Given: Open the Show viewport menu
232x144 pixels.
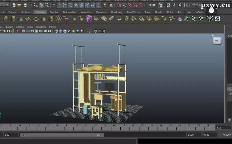Looking at the screenshot, I should [30, 27].
